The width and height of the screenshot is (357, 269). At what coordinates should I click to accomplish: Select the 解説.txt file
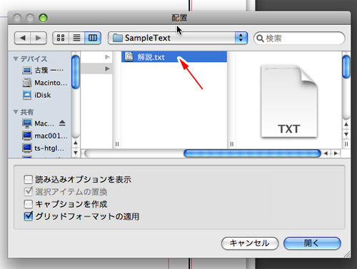pyautogui.click(x=174, y=57)
